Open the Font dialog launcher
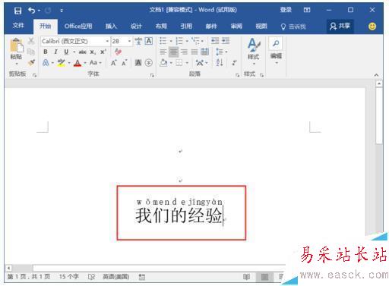The height and width of the screenshot is (286, 389). tap(152, 75)
